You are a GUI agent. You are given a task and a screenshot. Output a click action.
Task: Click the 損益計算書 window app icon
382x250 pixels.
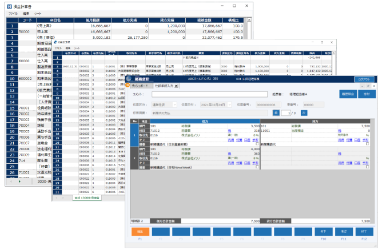pyautogui.click(x=10, y=5)
